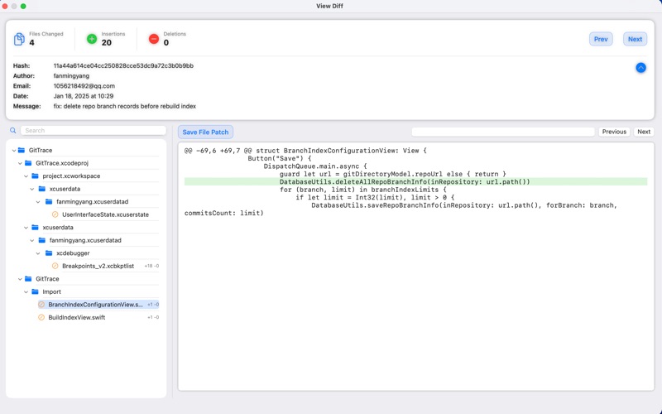Viewport: 662px width, 414px height.
Task: Click the fanmingyang.xcuserdatad folder icon under project.xcworkspace
Action: (x=49, y=201)
